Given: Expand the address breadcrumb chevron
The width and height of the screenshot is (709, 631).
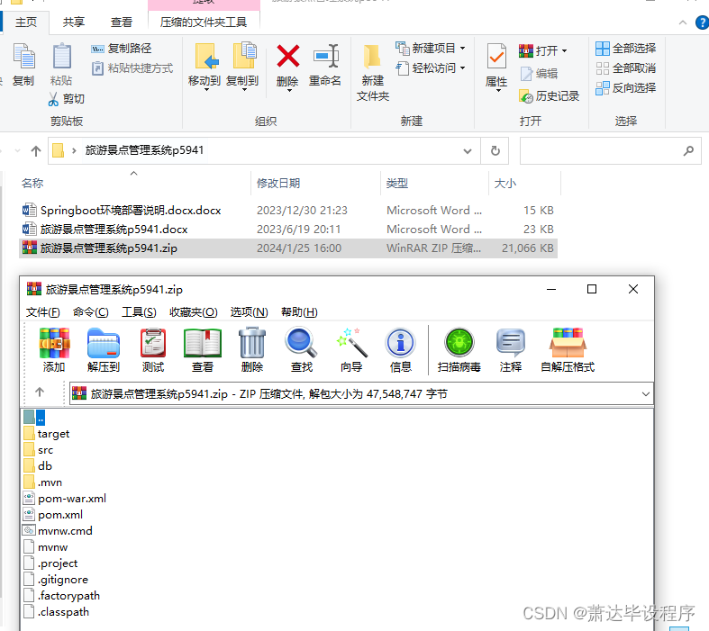Looking at the screenshot, I should 74,150.
